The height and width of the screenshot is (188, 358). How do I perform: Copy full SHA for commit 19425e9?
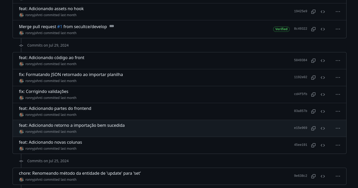313,12
